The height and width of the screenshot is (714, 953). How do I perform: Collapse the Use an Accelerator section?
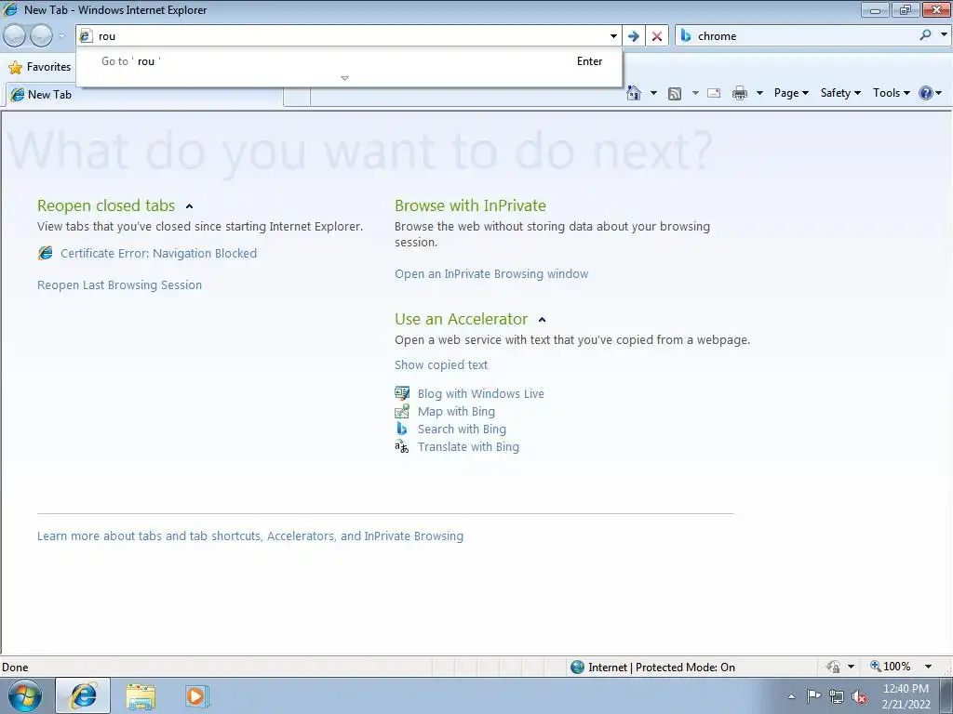tap(543, 320)
